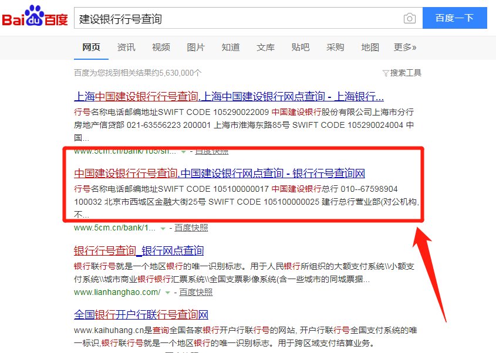
Task: Expand dropdown arrow next to www.lianhanghao.com/
Action: 168,293
